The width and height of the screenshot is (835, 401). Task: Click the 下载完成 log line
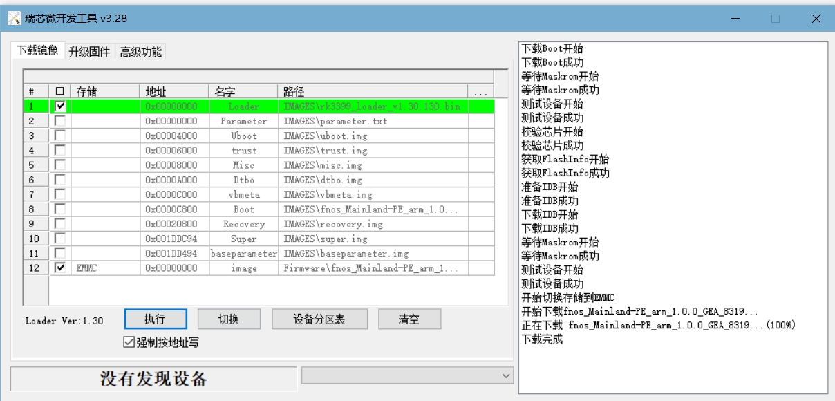[x=542, y=339]
